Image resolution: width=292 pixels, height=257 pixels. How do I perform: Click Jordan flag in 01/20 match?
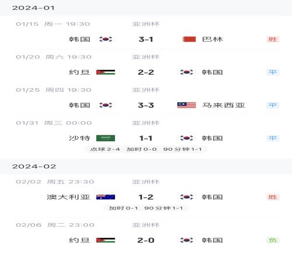106,72
